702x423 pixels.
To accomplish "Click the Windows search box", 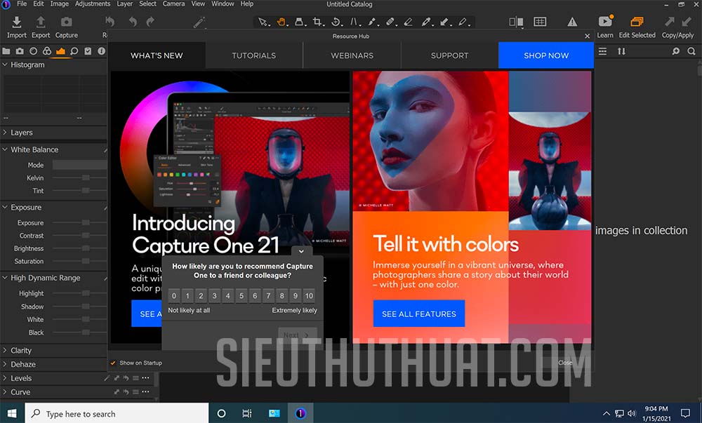I will [117, 414].
